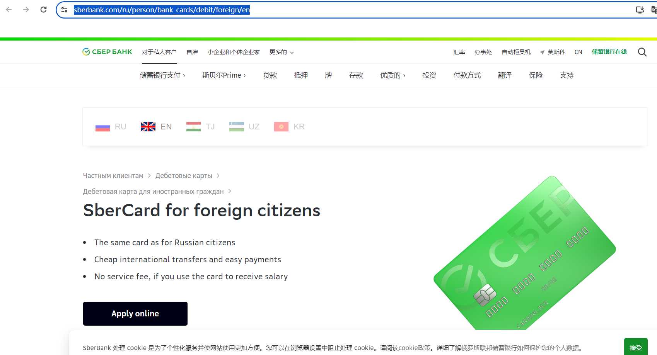Open the 小企业和个体企业家 tab
Viewport: 657px width, 355px height.
click(x=234, y=52)
